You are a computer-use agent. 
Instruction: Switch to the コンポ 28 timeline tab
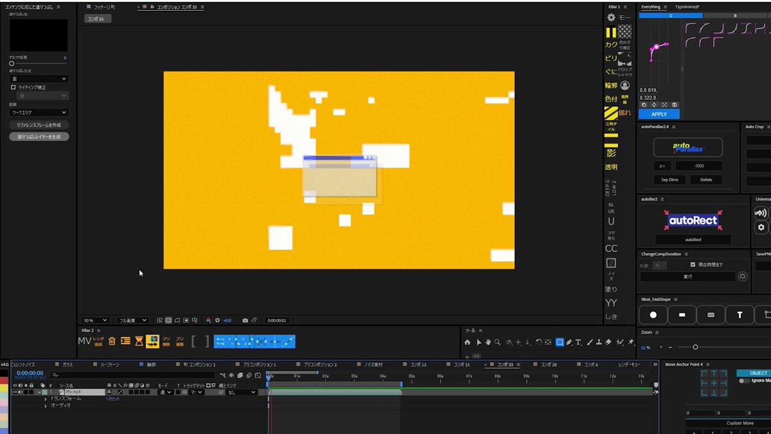[x=548, y=365]
